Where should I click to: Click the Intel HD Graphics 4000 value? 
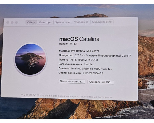tap(92, 69)
